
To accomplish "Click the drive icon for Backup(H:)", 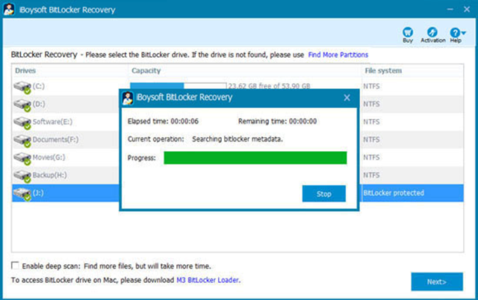I will click(x=22, y=176).
